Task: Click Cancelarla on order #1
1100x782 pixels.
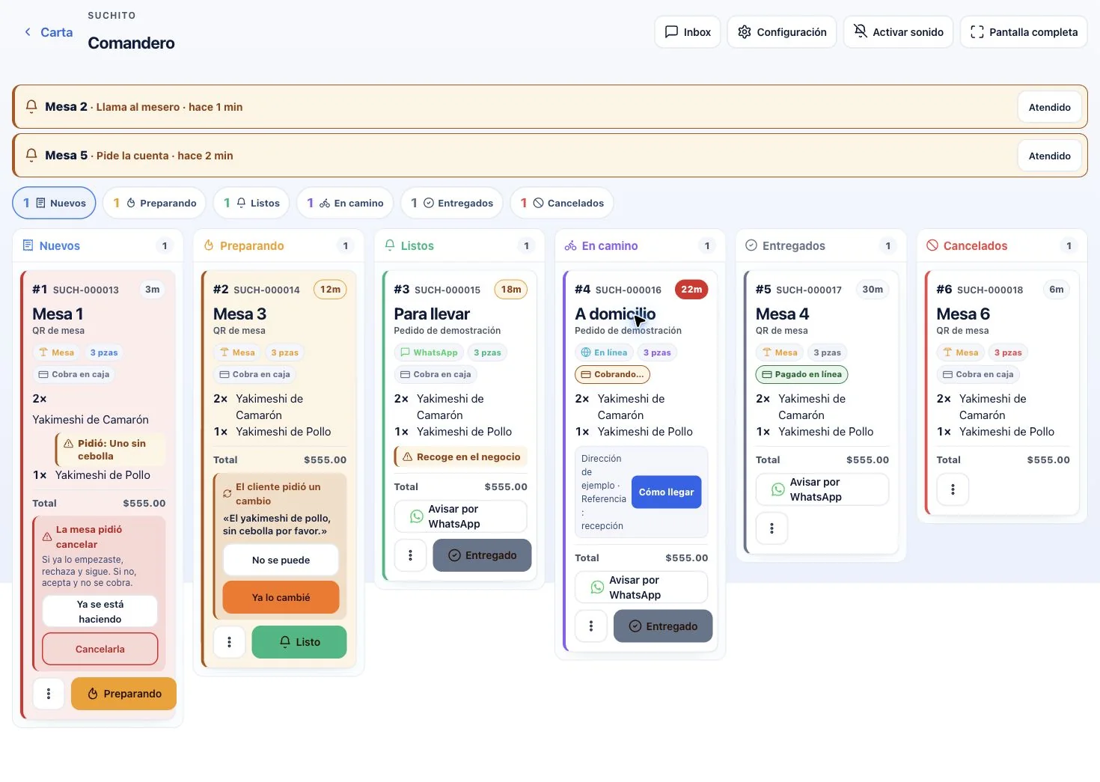Action: [x=100, y=649]
